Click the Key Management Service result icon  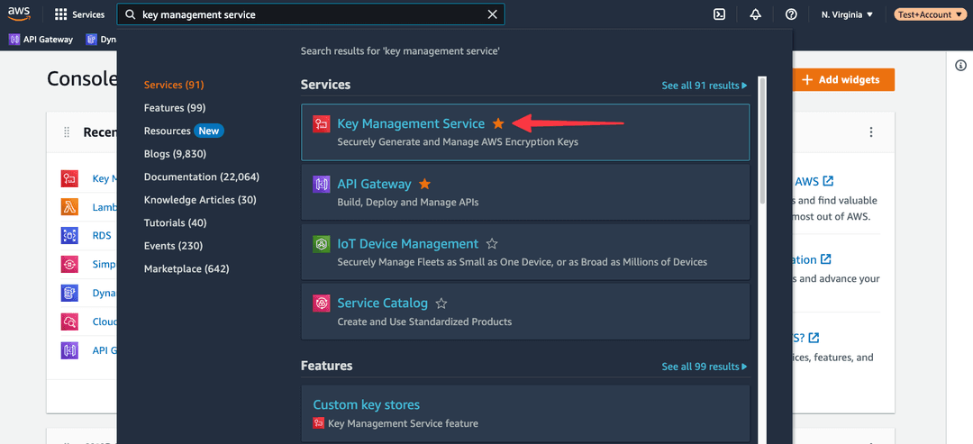321,124
